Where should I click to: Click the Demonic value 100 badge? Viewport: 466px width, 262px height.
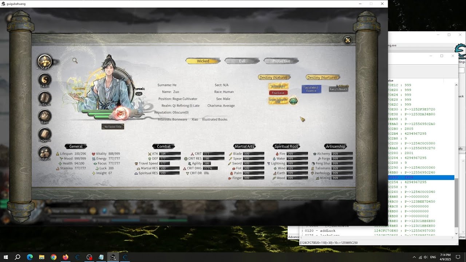tap(139, 94)
